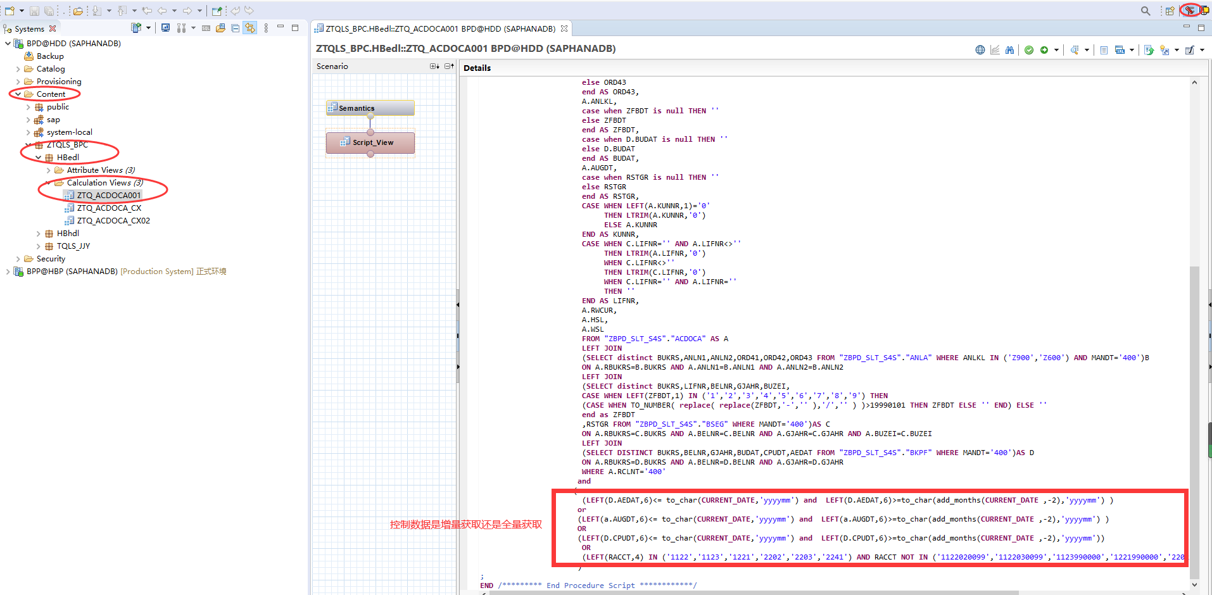Click the binoculars Find icon in editor toolbar
Image resolution: width=1212 pixels, height=595 pixels.
1009,50
